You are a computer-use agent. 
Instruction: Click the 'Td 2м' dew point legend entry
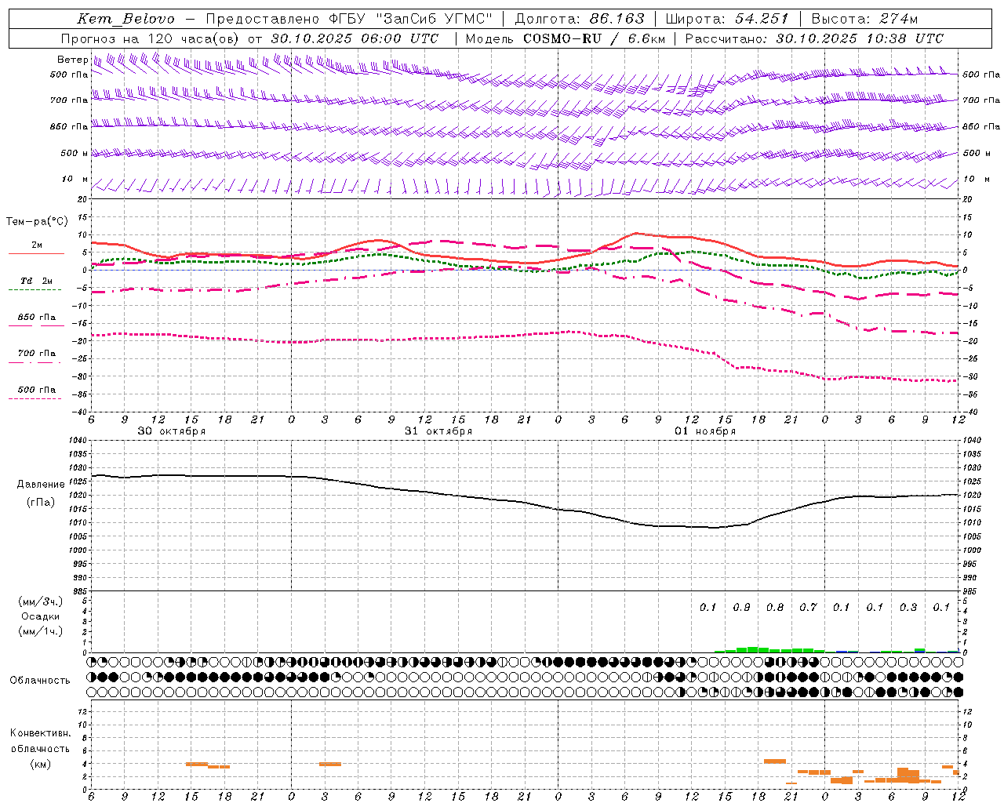tap(36, 281)
